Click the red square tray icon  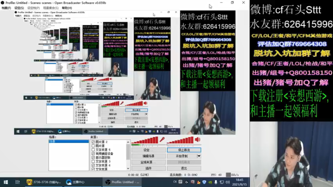(x=192, y=182)
